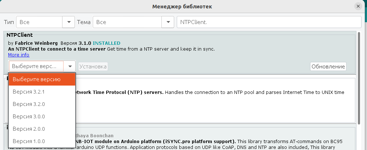Open the More info link

[19, 55]
